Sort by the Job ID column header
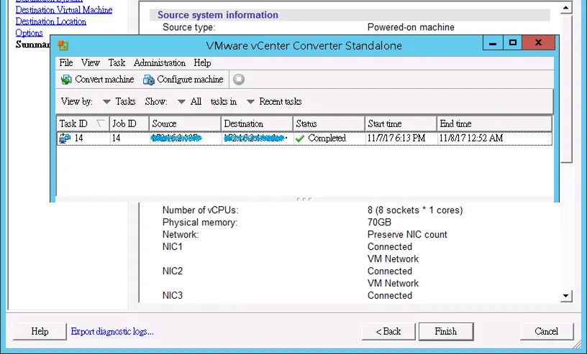 pos(129,124)
